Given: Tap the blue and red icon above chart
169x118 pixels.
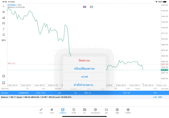Looking at the screenshot, I should pyautogui.click(x=84, y=7).
